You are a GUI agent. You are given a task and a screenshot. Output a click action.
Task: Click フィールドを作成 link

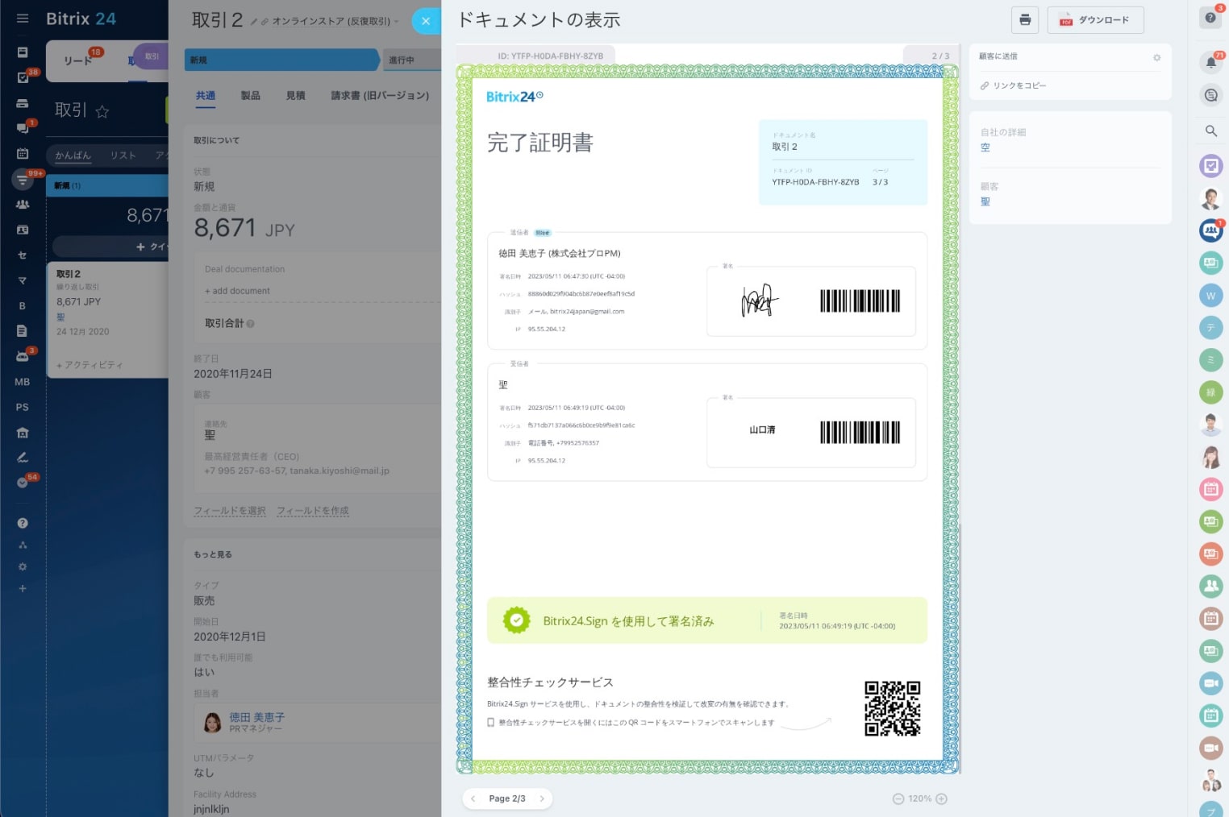click(x=313, y=511)
